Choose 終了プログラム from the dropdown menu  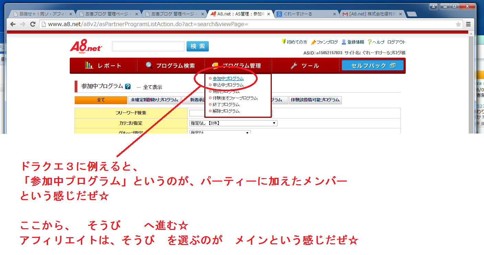click(226, 105)
